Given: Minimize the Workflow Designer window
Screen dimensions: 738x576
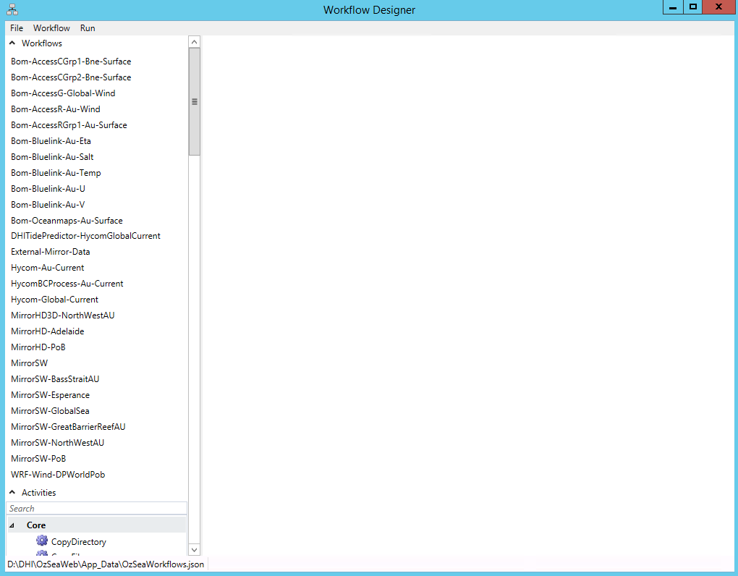Looking at the screenshot, I should tap(673, 7).
